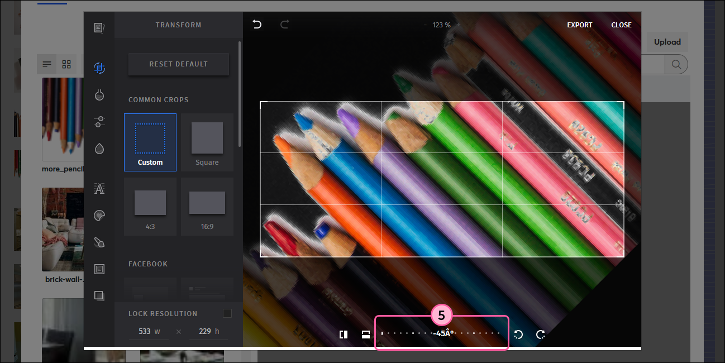Click the brick-wall thumbnail behind editor
The image size is (725, 363).
(63, 229)
